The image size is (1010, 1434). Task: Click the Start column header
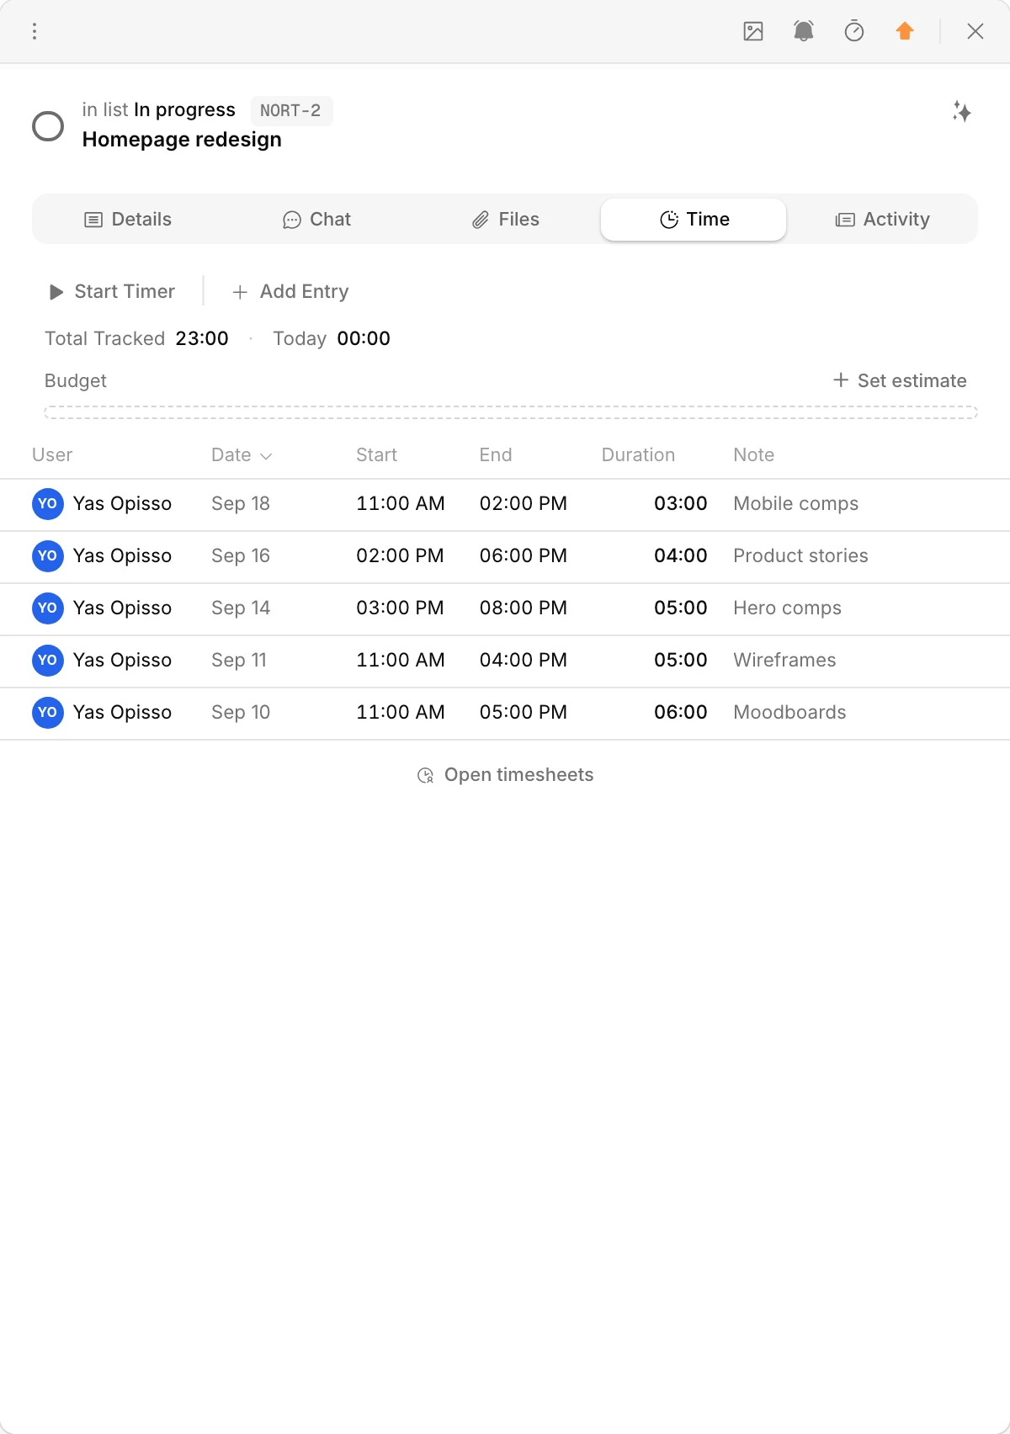click(x=376, y=454)
